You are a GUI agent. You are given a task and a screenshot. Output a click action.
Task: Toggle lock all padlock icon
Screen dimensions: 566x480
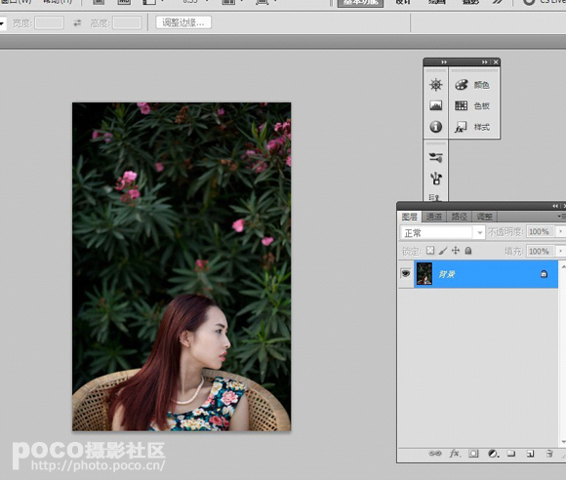[468, 251]
